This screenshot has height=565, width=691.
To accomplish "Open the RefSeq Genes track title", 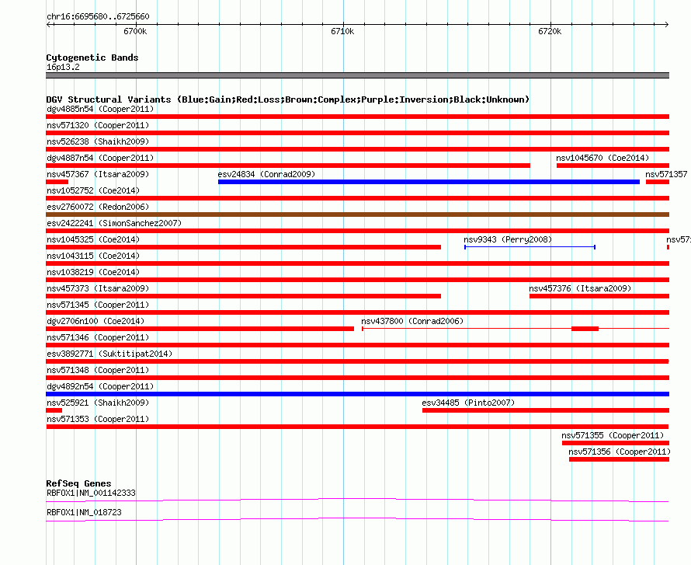I will [78, 483].
